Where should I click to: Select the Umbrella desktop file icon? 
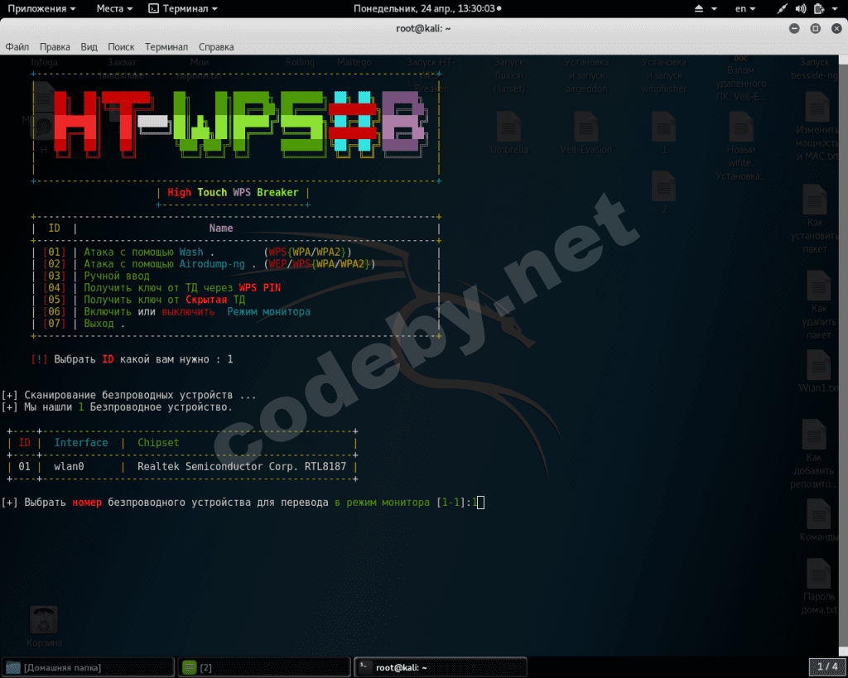[509, 133]
